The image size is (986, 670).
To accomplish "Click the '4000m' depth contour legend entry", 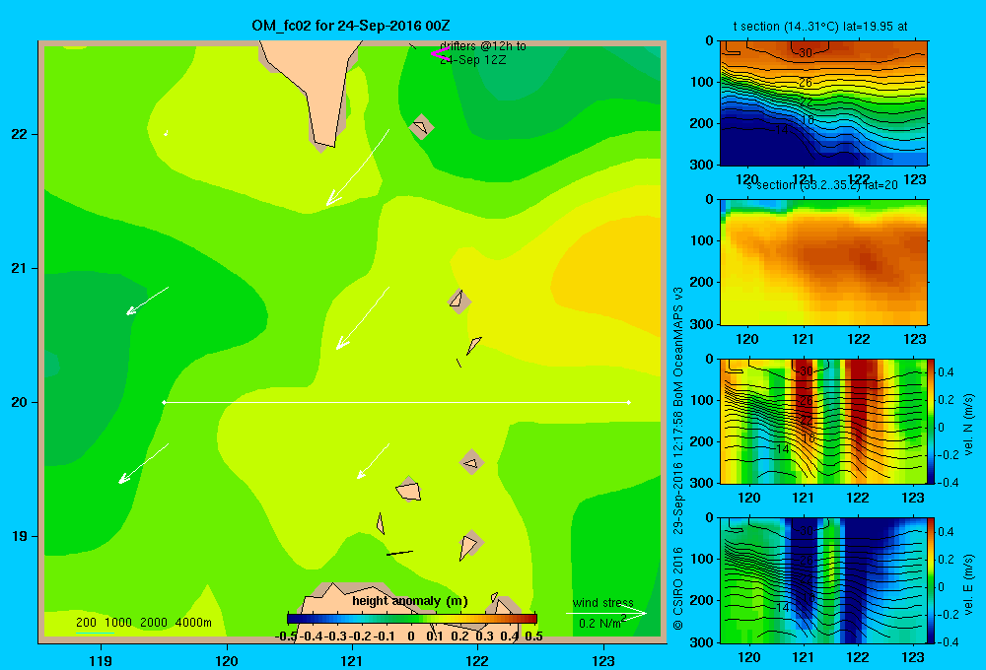I will (193, 623).
